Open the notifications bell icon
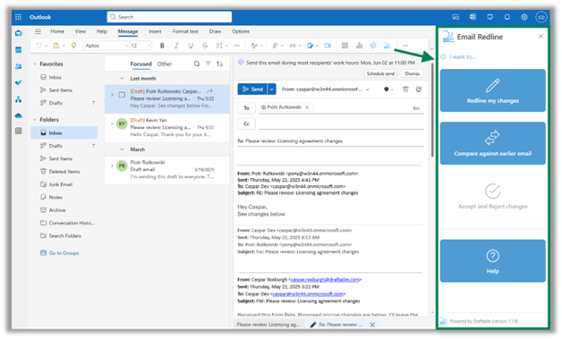This screenshot has height=340, width=562. click(x=507, y=17)
